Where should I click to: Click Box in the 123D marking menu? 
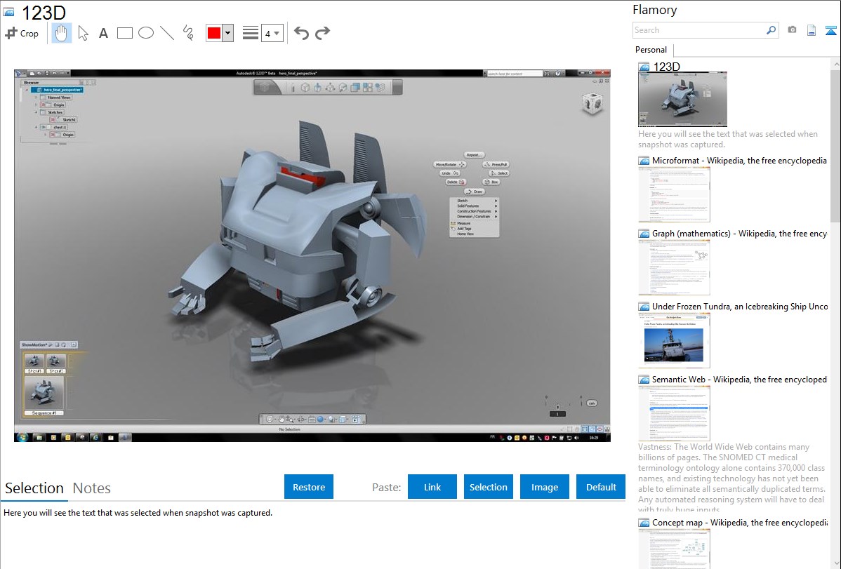pos(492,182)
